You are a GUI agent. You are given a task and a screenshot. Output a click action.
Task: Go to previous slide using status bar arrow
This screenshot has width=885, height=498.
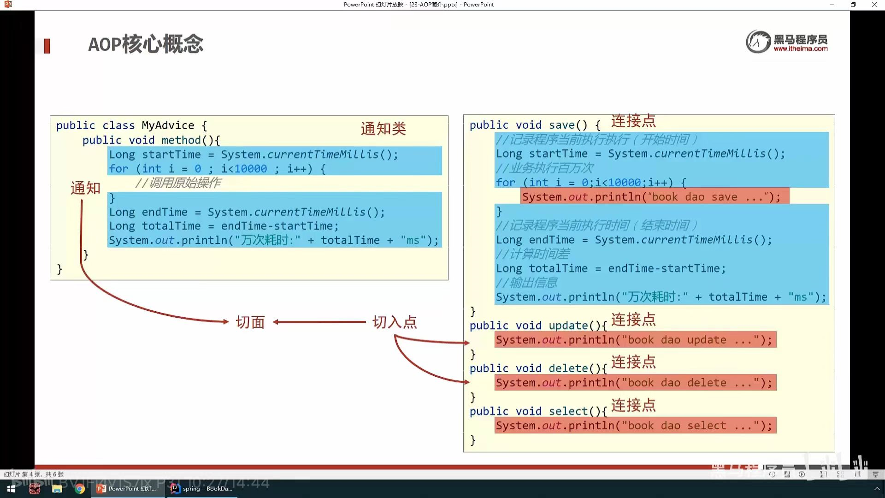click(x=772, y=474)
